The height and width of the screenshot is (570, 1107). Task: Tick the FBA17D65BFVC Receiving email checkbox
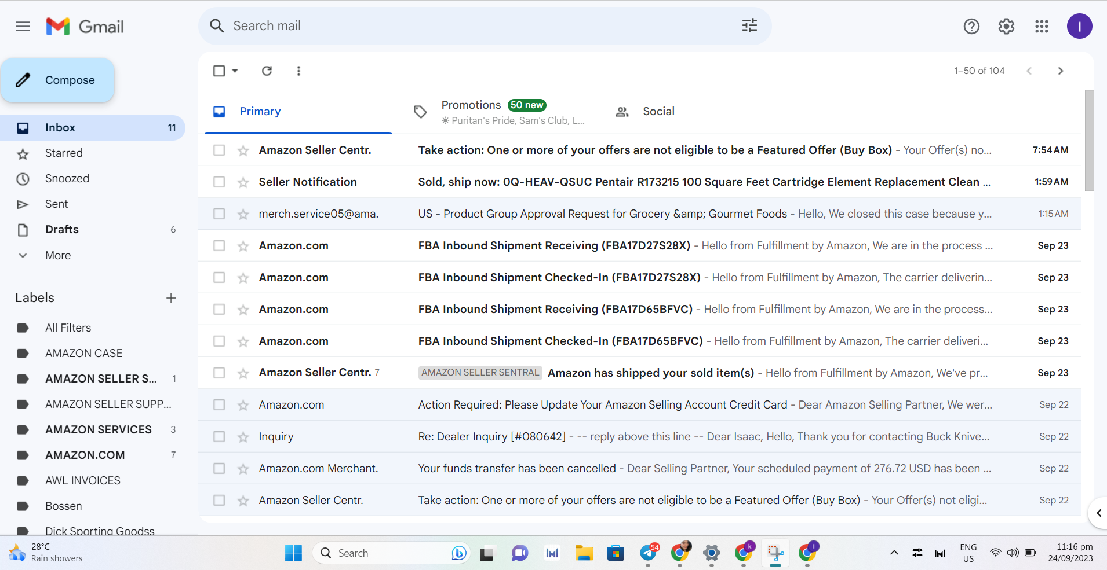219,310
